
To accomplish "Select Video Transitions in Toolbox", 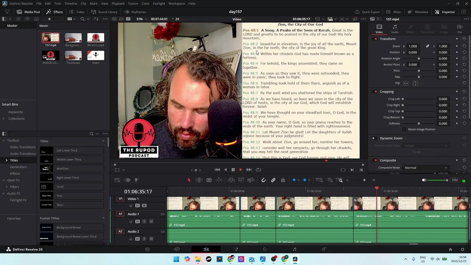I will coord(23,147).
